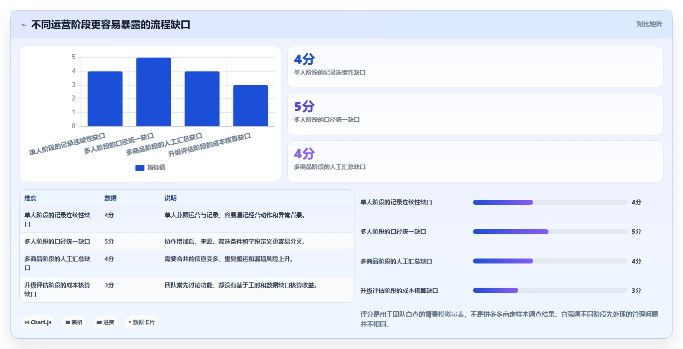The height and width of the screenshot is (349, 683).
Task: Click the 维度 table column header
Action: [x=30, y=198]
